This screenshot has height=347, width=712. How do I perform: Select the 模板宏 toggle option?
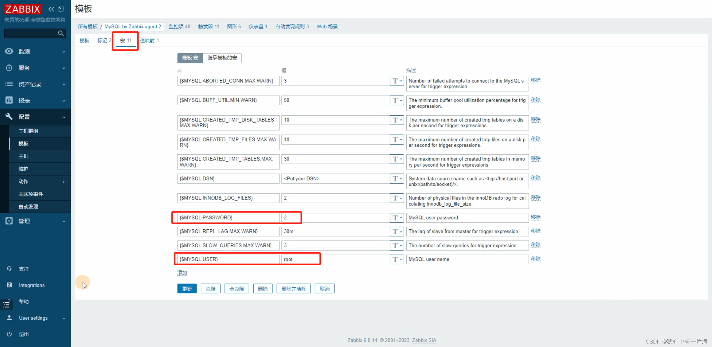(190, 58)
